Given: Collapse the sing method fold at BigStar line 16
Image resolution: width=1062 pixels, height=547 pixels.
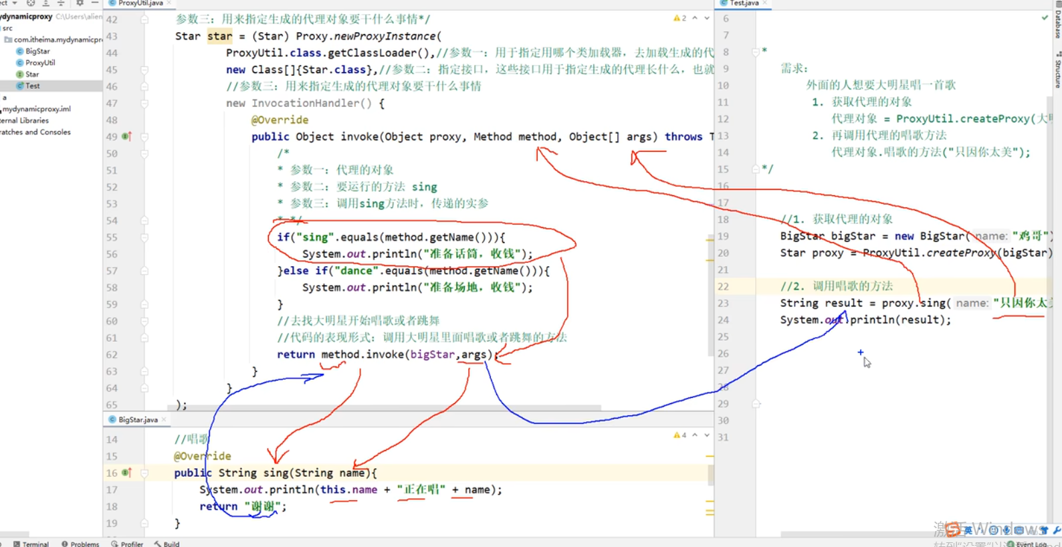Looking at the screenshot, I should click(x=144, y=473).
